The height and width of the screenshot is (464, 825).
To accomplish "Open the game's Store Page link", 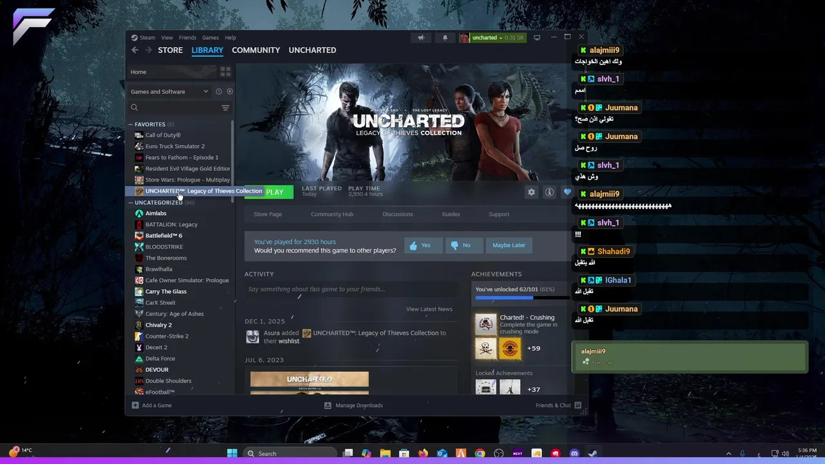I will click(267, 214).
